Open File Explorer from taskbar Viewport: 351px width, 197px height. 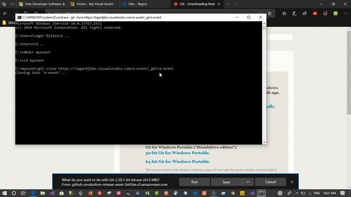(x=43, y=193)
